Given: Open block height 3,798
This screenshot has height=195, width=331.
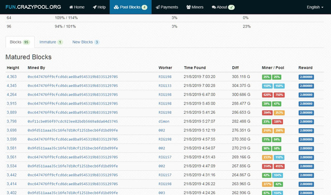Looking at the screenshot, I should tap(11, 122).
